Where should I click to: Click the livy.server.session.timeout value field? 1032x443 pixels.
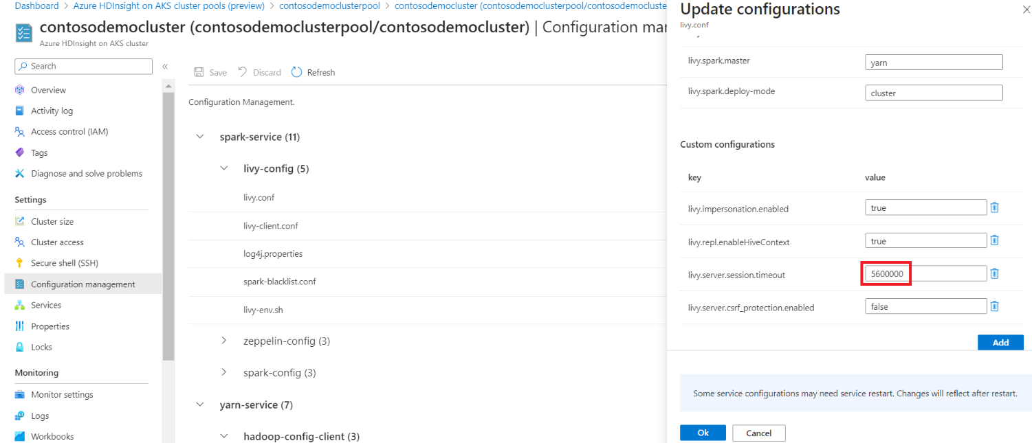925,274
